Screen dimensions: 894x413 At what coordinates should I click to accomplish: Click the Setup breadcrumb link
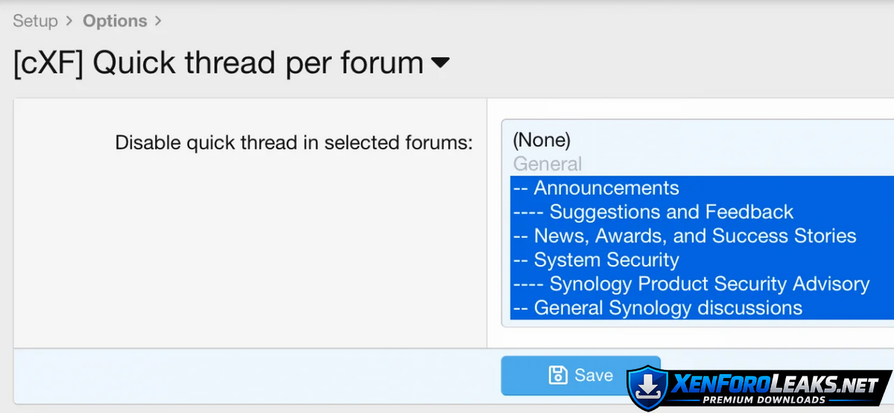[x=35, y=21]
